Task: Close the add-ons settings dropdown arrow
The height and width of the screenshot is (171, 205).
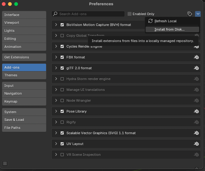Action: click(x=198, y=14)
